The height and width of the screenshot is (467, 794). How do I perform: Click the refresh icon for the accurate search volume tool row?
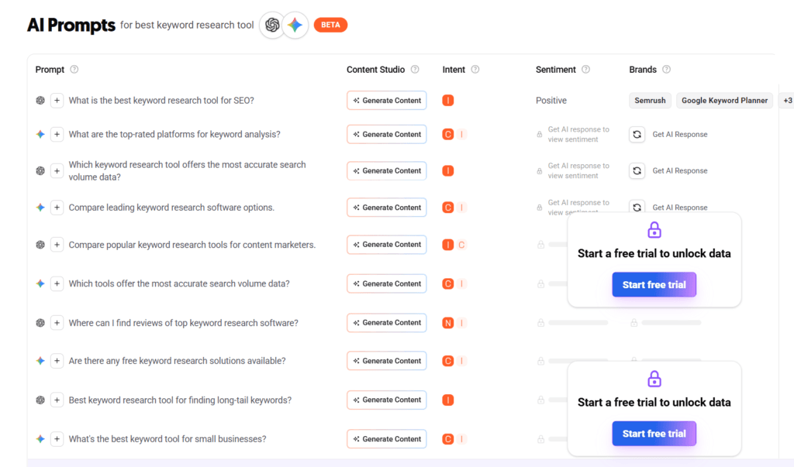(x=637, y=171)
